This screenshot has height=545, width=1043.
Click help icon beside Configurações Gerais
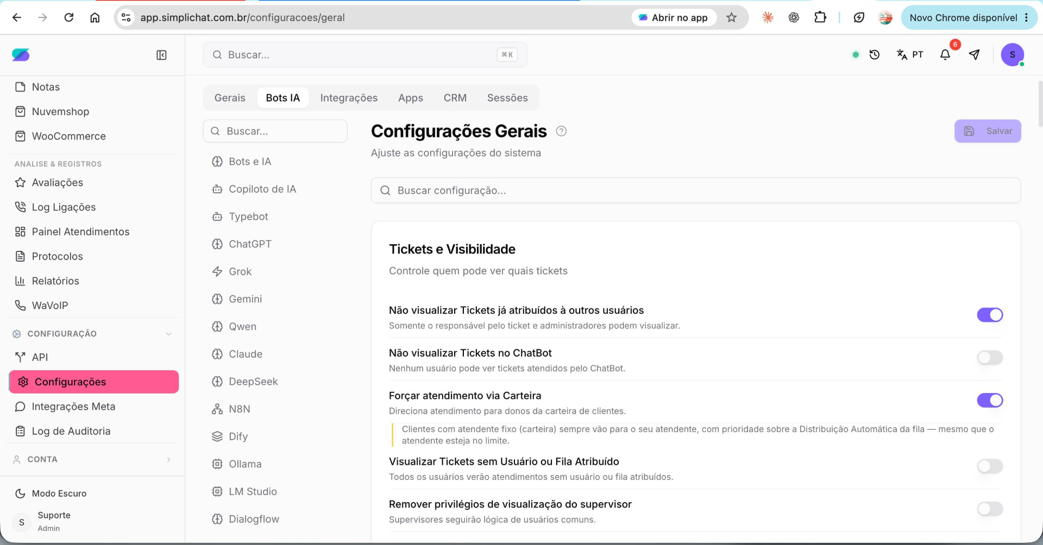click(x=561, y=131)
